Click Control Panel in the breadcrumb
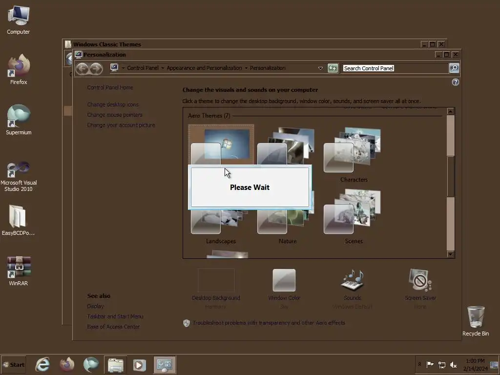500x375 pixels. point(143,68)
